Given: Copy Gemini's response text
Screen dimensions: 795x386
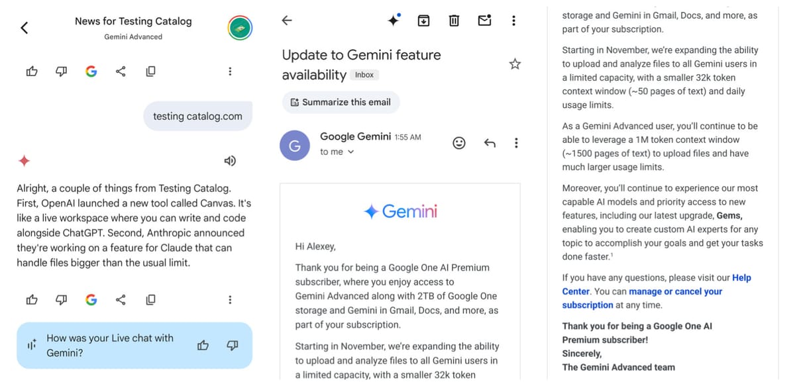Looking at the screenshot, I should [x=150, y=299].
